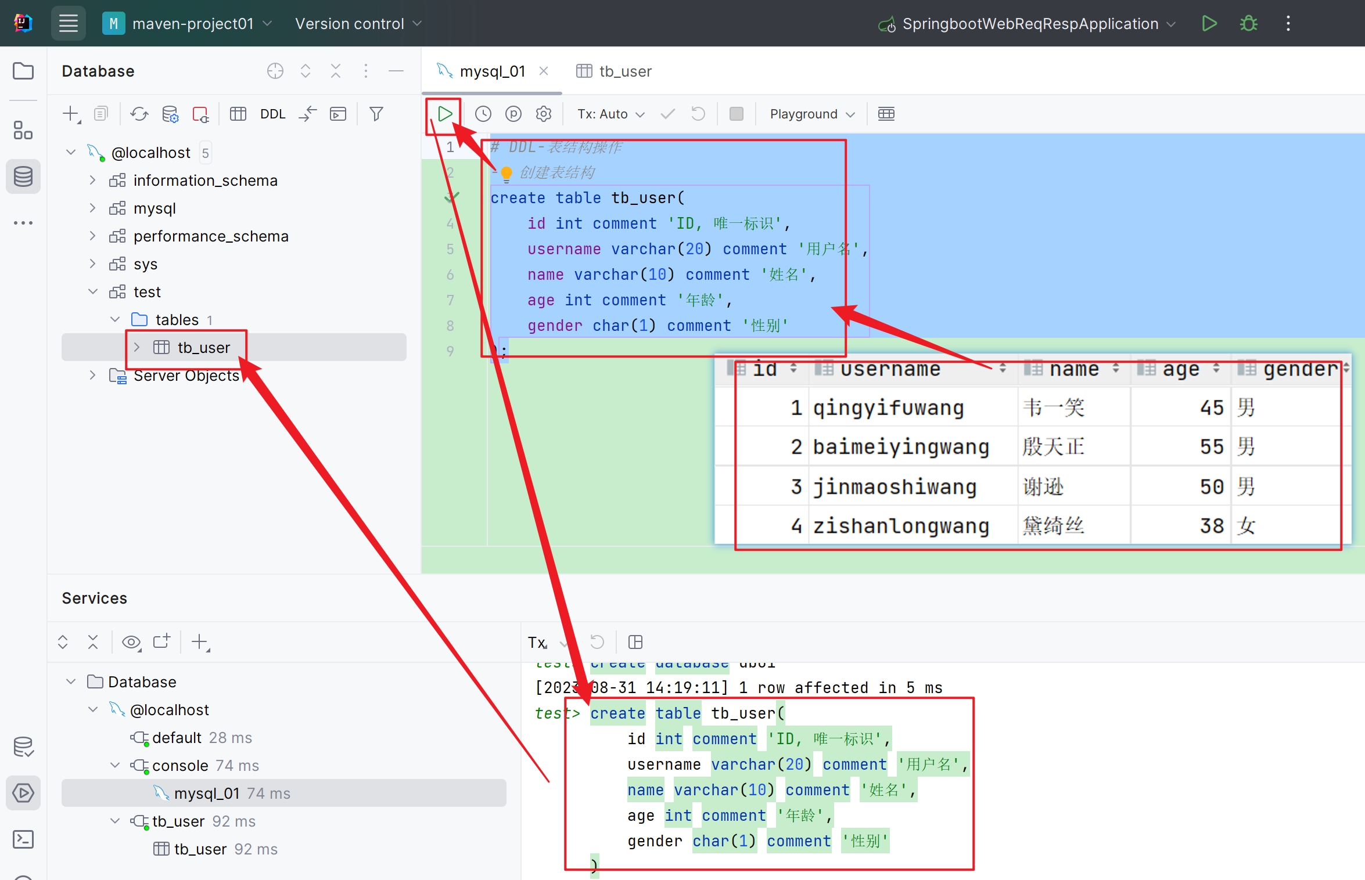Screen dimensions: 1365x880
Task: Click the refresh database icon
Action: pos(139,113)
